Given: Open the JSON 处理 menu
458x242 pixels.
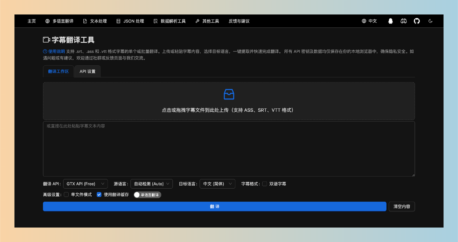Looking at the screenshot, I should pyautogui.click(x=130, y=21).
